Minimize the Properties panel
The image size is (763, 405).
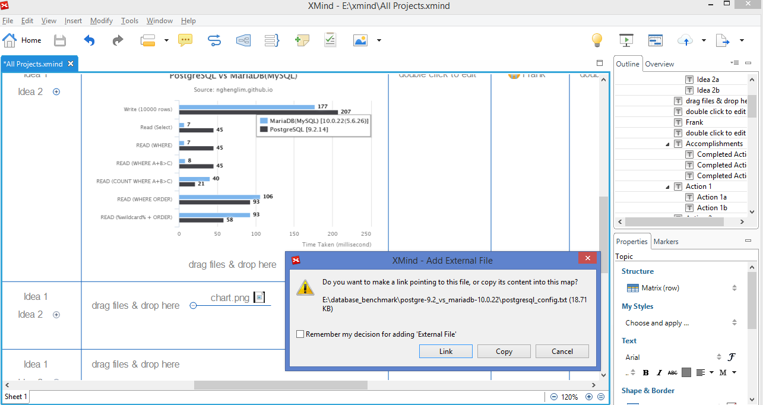[x=748, y=241]
